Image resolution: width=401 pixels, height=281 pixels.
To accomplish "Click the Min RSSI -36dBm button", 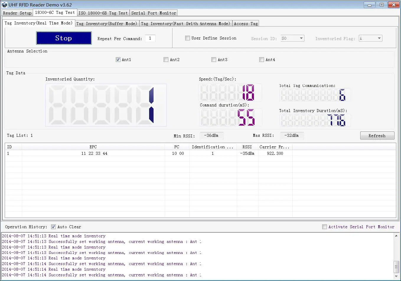I will pos(211,135).
